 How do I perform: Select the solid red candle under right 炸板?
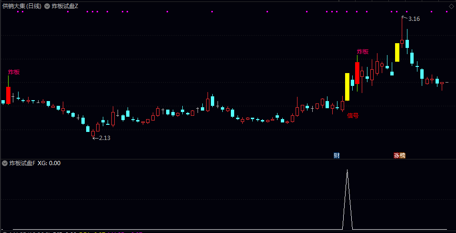(x=357, y=73)
